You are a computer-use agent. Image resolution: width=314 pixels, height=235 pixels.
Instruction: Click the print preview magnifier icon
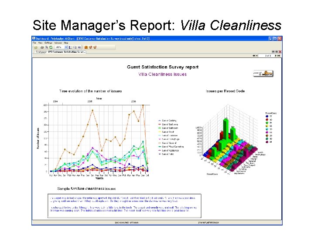click(47, 47)
